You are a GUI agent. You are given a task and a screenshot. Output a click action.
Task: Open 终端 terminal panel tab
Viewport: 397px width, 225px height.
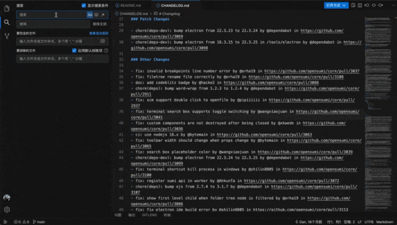coord(167,215)
